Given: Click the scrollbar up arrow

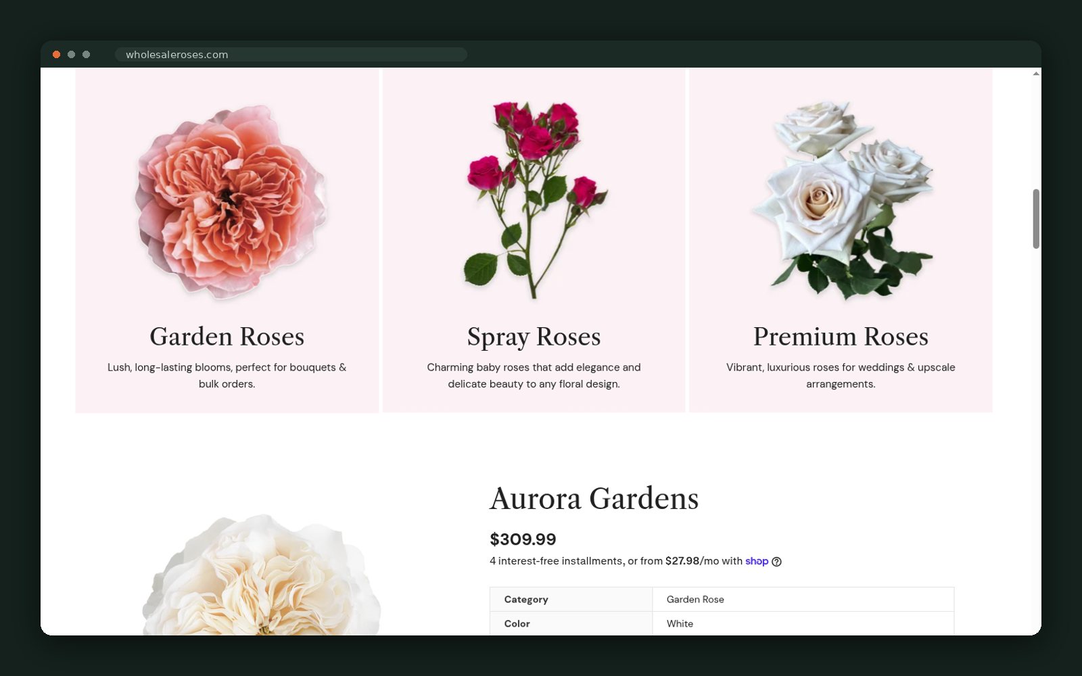Looking at the screenshot, I should pyautogui.click(x=1035, y=73).
